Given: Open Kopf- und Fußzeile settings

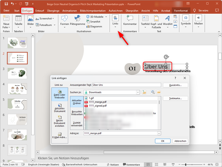Looking at the screenshot, I should [x=156, y=22].
